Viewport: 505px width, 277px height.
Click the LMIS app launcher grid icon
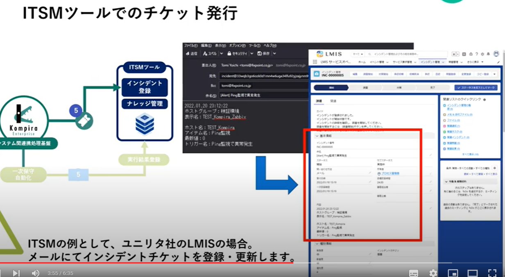315,62
